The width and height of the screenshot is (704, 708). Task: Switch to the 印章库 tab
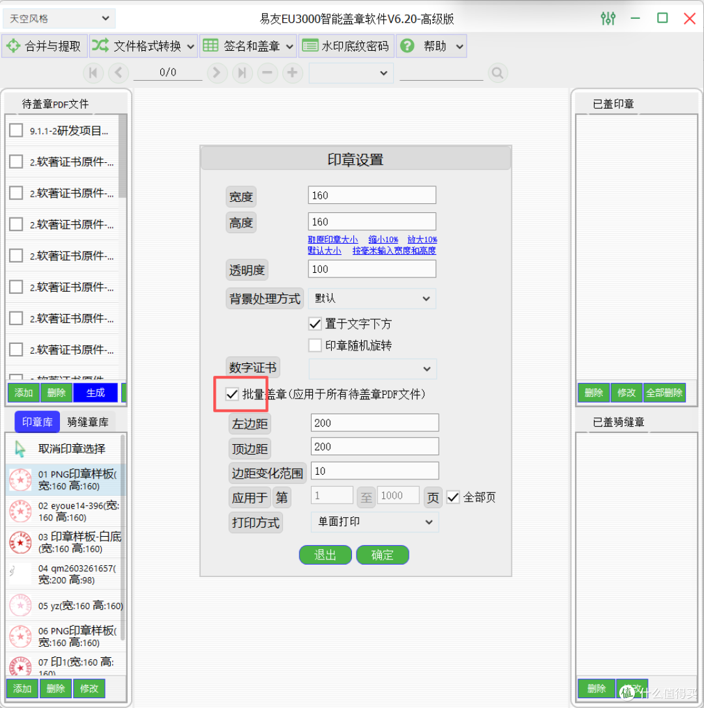coord(37,421)
